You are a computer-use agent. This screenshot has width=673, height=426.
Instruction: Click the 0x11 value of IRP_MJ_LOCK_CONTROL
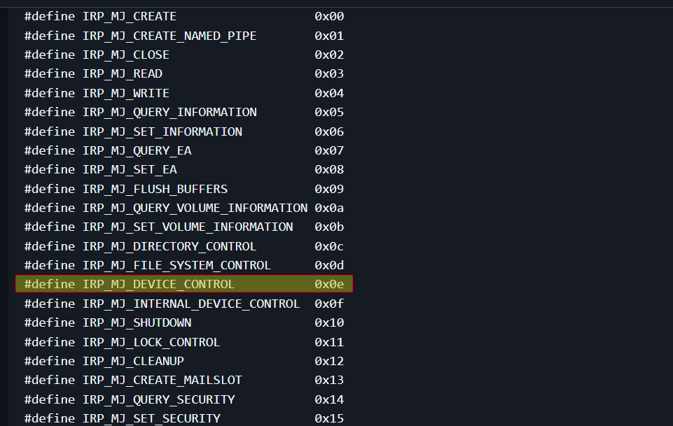(328, 342)
